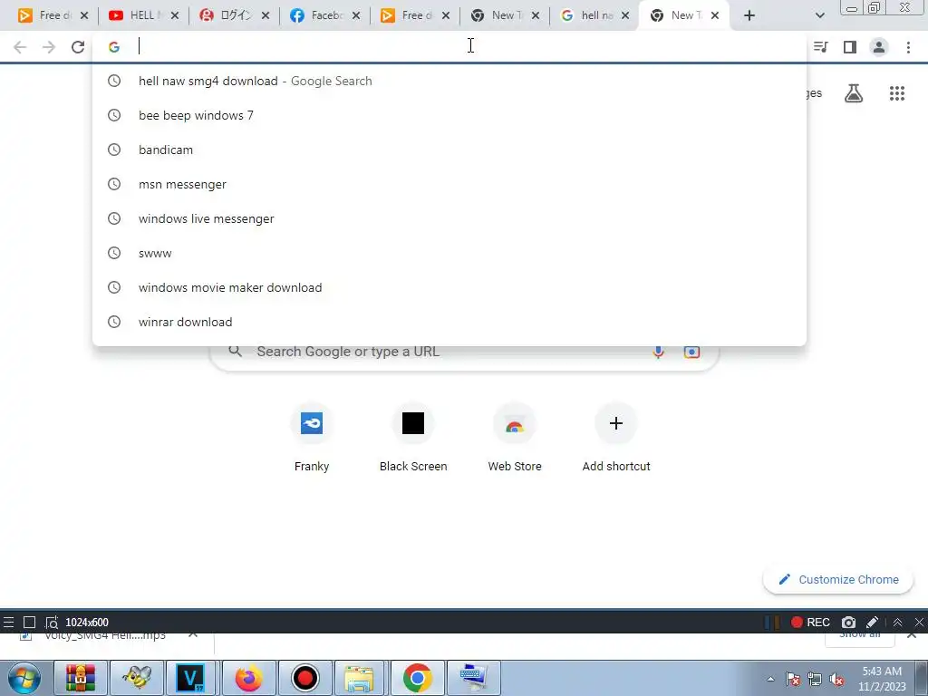Screen dimensions: 928x696
Task: Select the 'swww' suggestion
Action: [449, 253]
